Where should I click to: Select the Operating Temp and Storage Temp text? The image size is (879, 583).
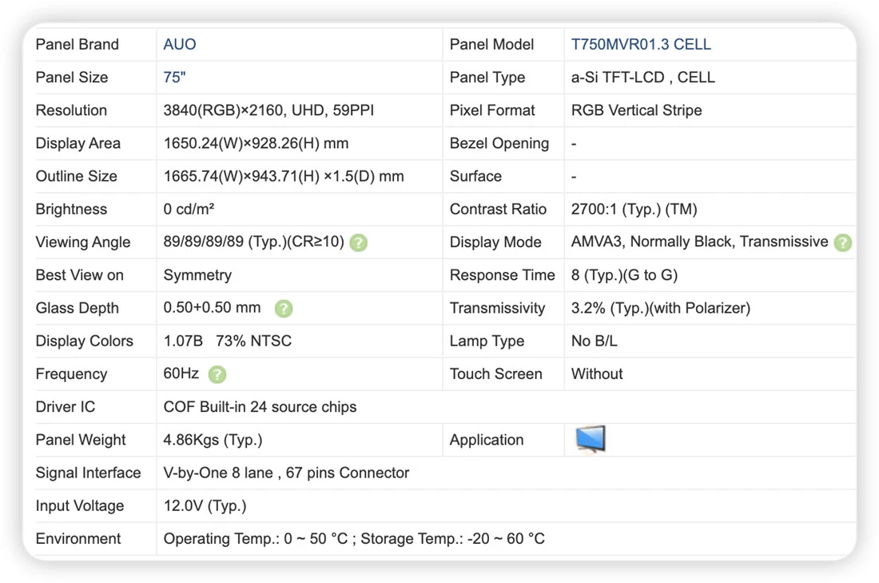pos(354,539)
